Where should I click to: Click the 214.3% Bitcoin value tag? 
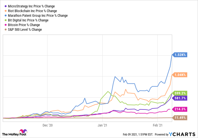point(179,109)
